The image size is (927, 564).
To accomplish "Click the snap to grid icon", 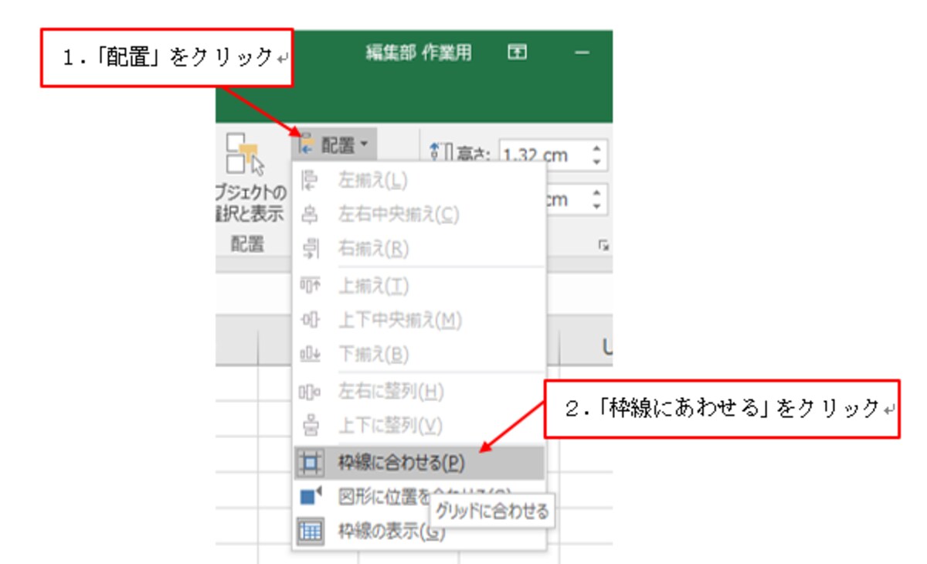I will tap(311, 463).
